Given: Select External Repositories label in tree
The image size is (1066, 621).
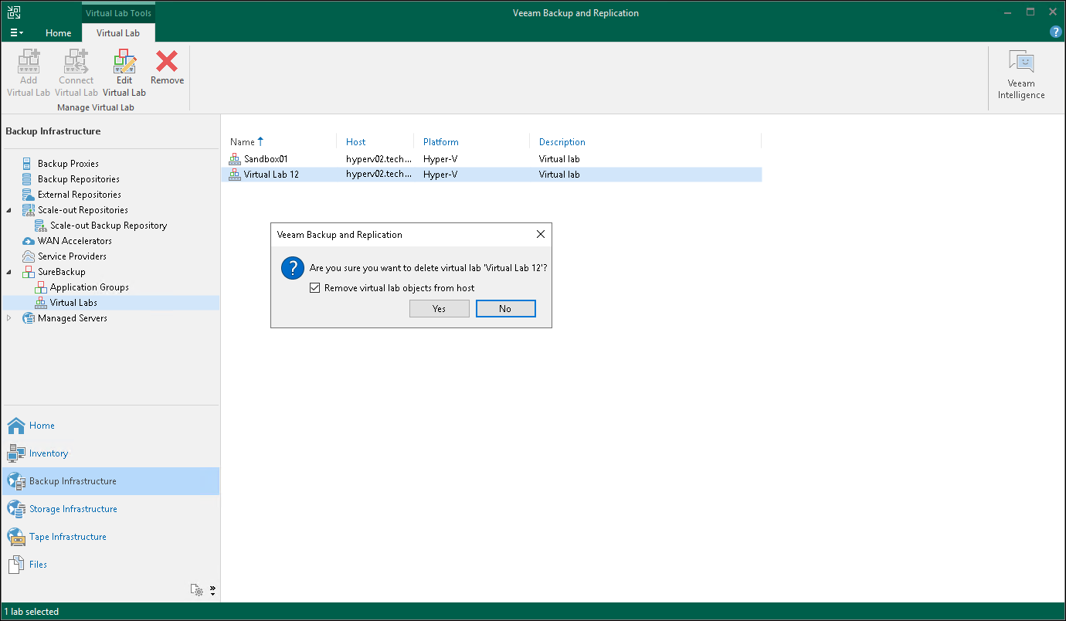Looking at the screenshot, I should (x=80, y=195).
